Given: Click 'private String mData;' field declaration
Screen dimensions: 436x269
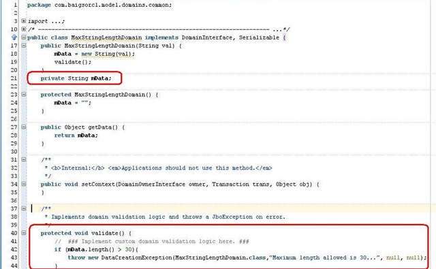Looking at the screenshot, I should click(x=76, y=78).
